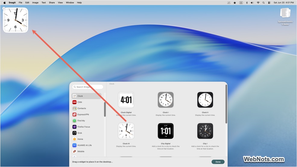Select the Clock II widget thumbnail
Image resolution: width=297 pixels, height=167 pixels.
(x=205, y=100)
